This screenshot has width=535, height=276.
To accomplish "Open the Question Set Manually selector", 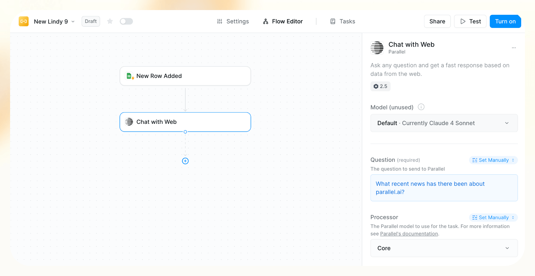I will [x=493, y=160].
